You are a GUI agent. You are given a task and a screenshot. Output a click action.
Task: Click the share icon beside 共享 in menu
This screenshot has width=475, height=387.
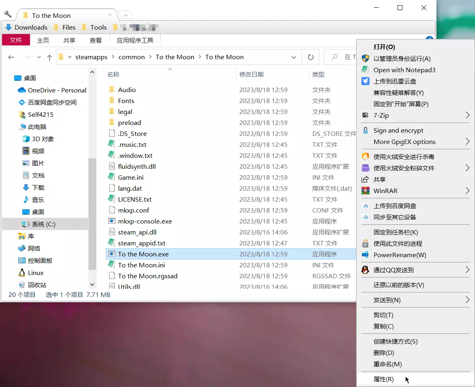click(365, 179)
